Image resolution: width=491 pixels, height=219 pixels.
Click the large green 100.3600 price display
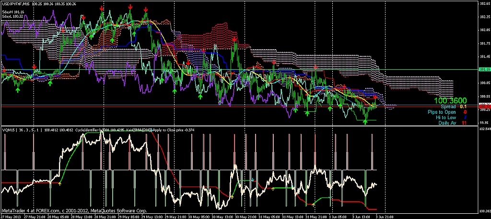point(450,101)
